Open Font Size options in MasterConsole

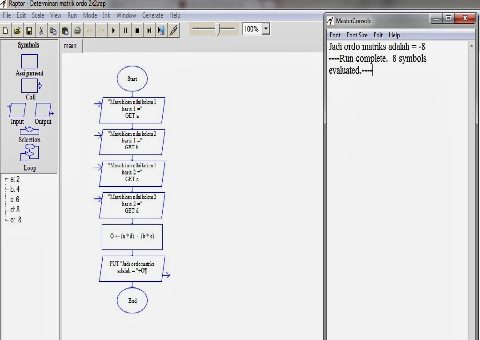pos(357,35)
